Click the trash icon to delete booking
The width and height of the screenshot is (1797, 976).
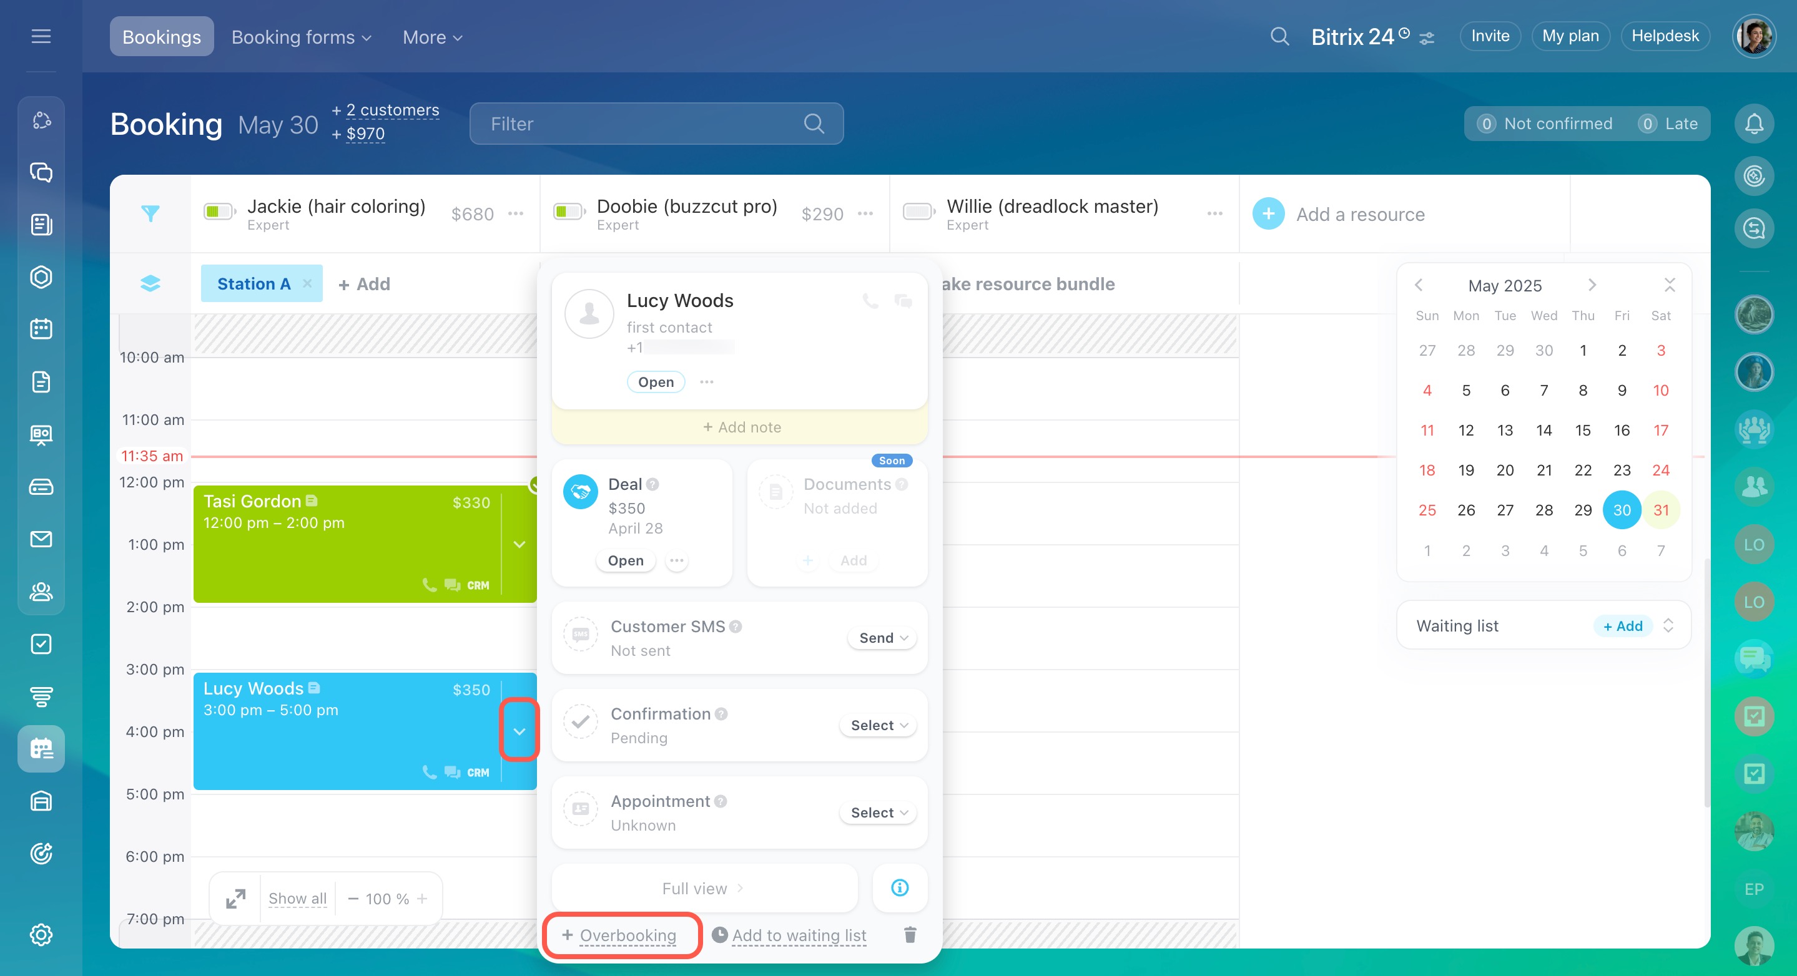coord(910,935)
